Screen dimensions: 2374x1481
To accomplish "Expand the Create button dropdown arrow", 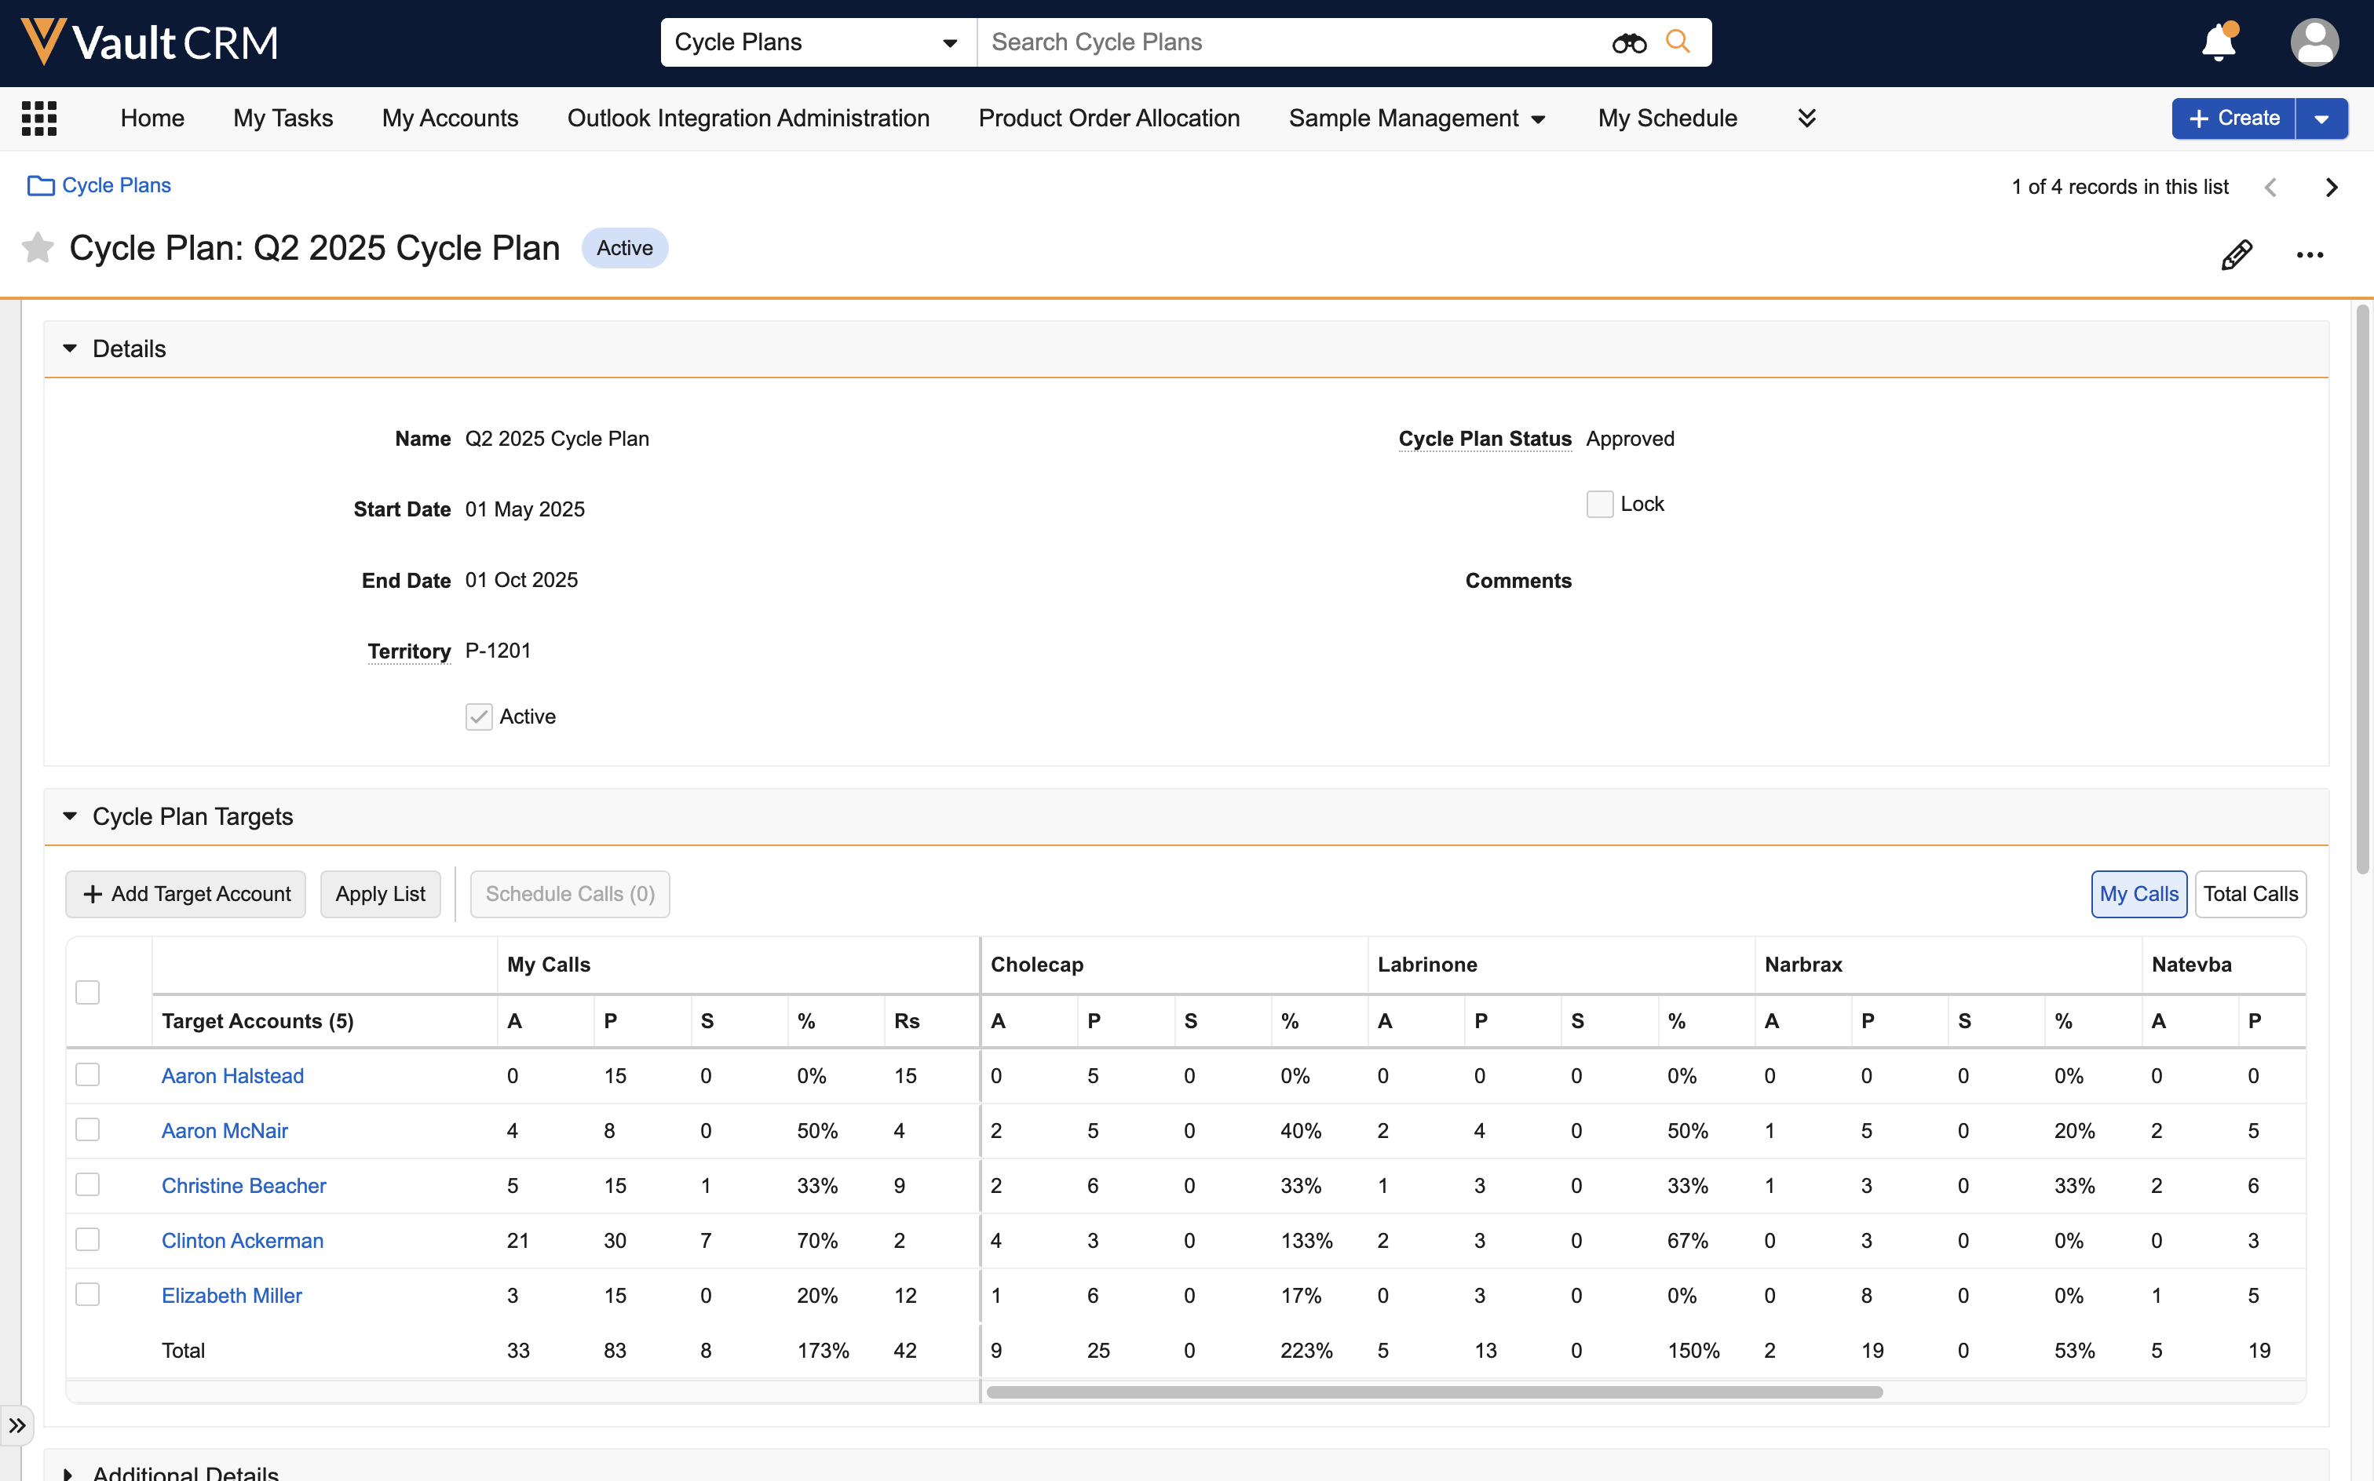I will 2321,119.
